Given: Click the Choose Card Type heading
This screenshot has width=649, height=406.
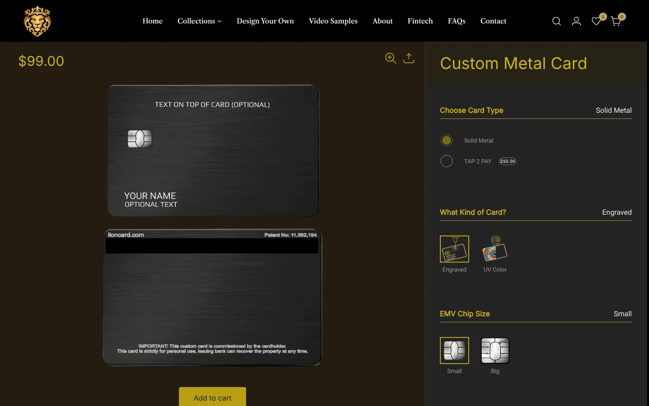Looking at the screenshot, I should click(x=471, y=111).
